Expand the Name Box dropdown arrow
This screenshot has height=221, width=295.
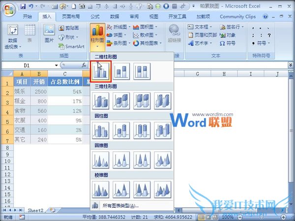[56, 65]
